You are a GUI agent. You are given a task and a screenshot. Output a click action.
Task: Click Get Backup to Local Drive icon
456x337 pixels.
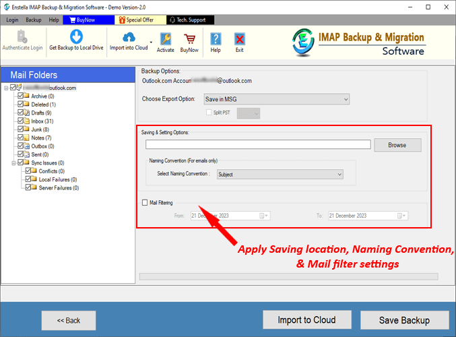76,36
